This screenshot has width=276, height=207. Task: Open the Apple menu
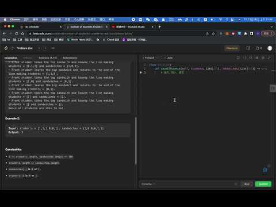[x=5, y=20]
